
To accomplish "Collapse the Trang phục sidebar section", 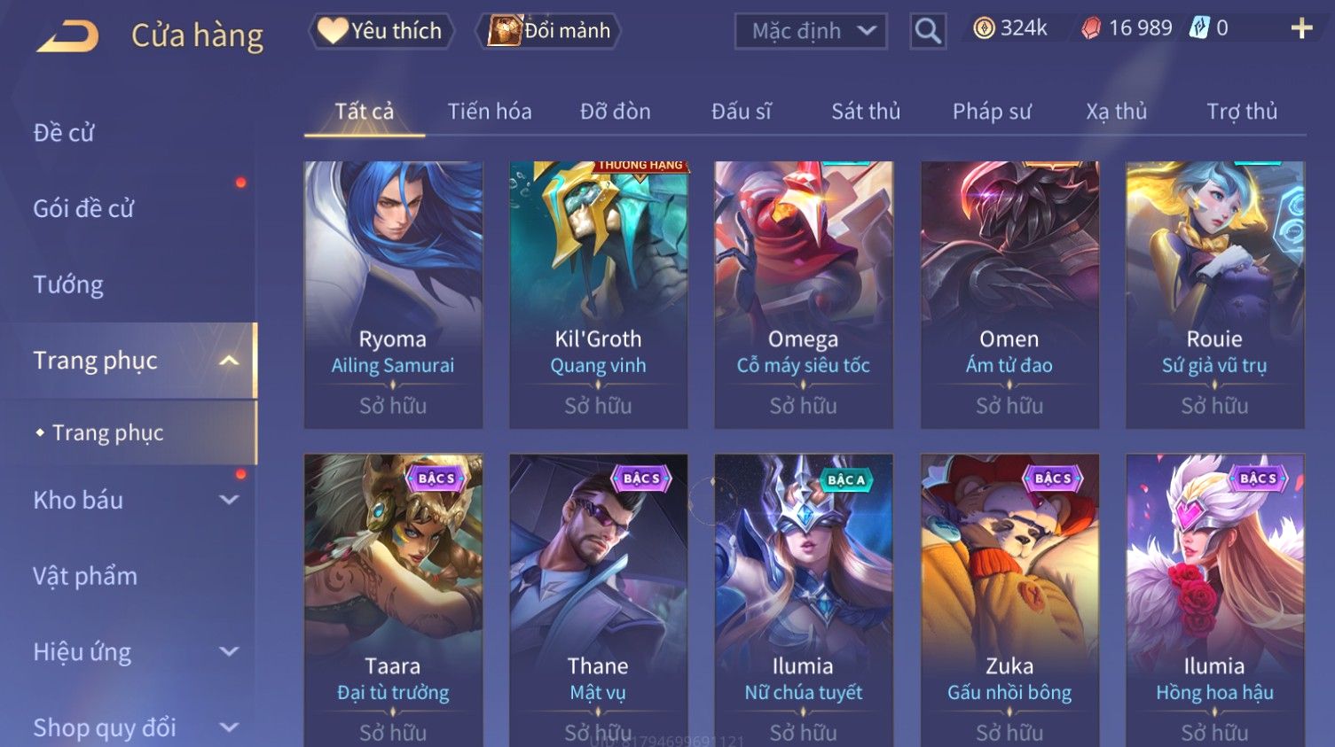I will pyautogui.click(x=229, y=361).
